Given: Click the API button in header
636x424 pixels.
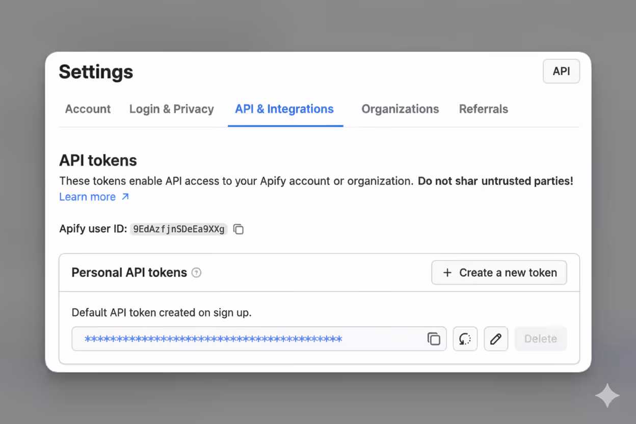Looking at the screenshot, I should tap(562, 71).
